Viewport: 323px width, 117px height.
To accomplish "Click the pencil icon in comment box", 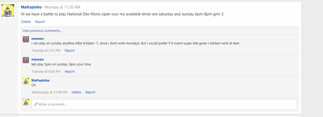I will tap(36, 104).
